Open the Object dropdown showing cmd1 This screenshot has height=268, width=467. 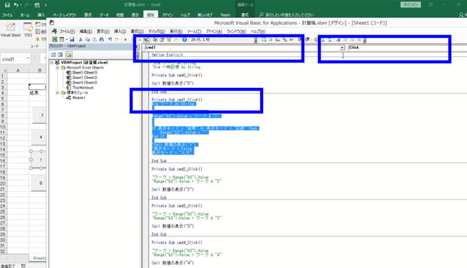[x=342, y=47]
